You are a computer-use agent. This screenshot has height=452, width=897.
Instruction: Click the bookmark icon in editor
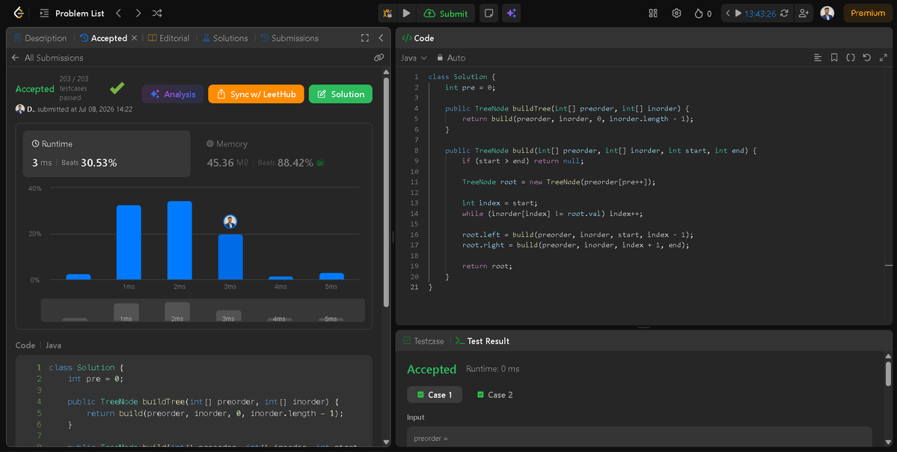coord(834,58)
